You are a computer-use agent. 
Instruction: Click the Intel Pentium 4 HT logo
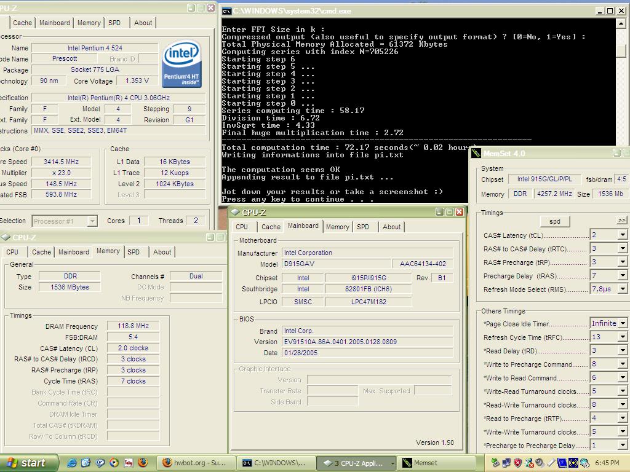point(181,63)
